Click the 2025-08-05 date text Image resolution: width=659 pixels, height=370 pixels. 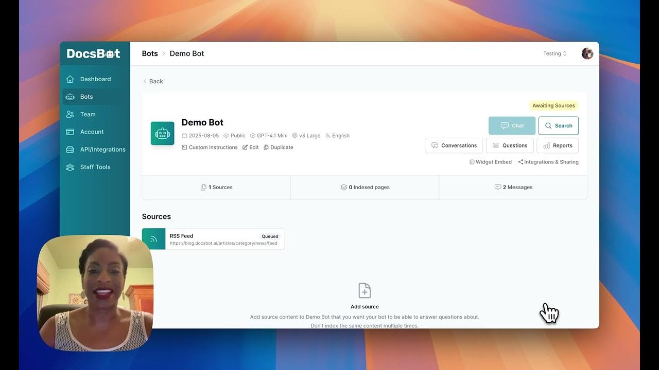pos(204,136)
